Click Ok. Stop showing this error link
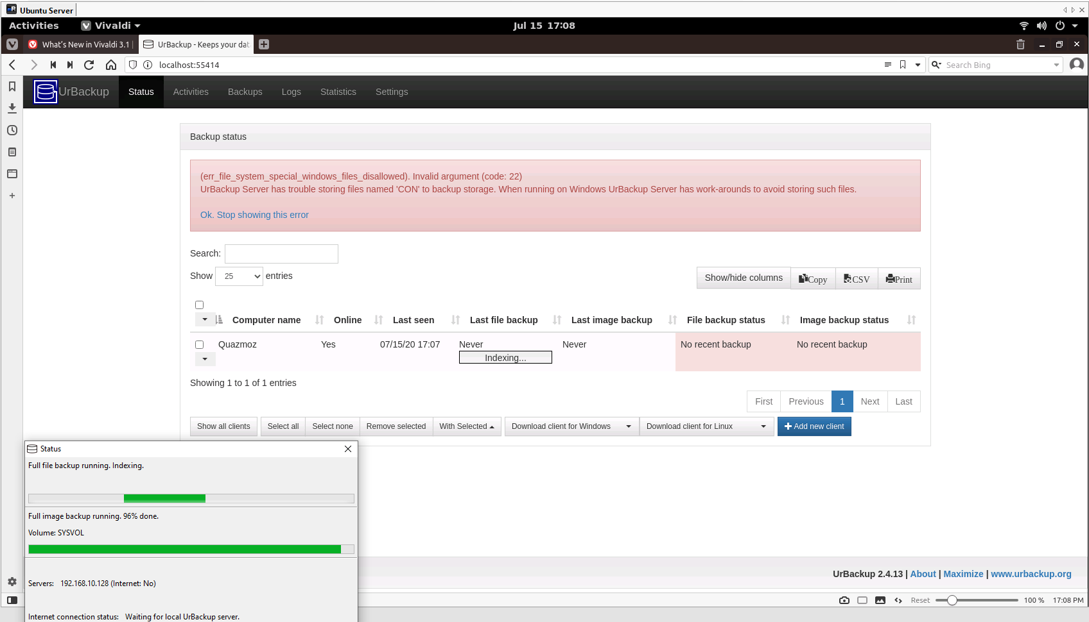Screen dimensions: 1089x622 [x=254, y=215]
